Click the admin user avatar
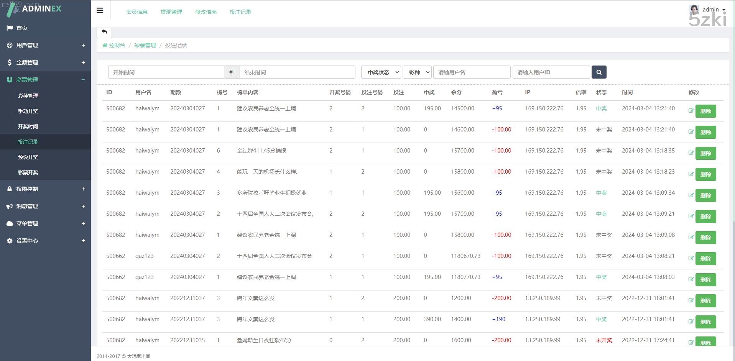735x361 pixels. [694, 10]
